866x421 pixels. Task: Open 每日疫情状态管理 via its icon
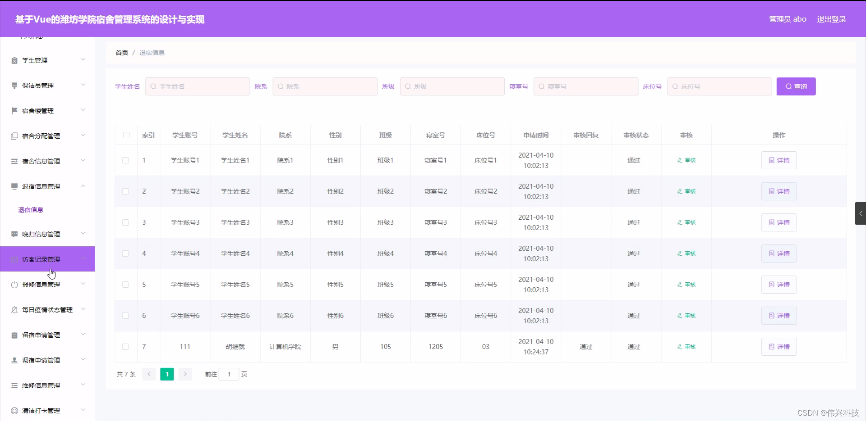14,309
